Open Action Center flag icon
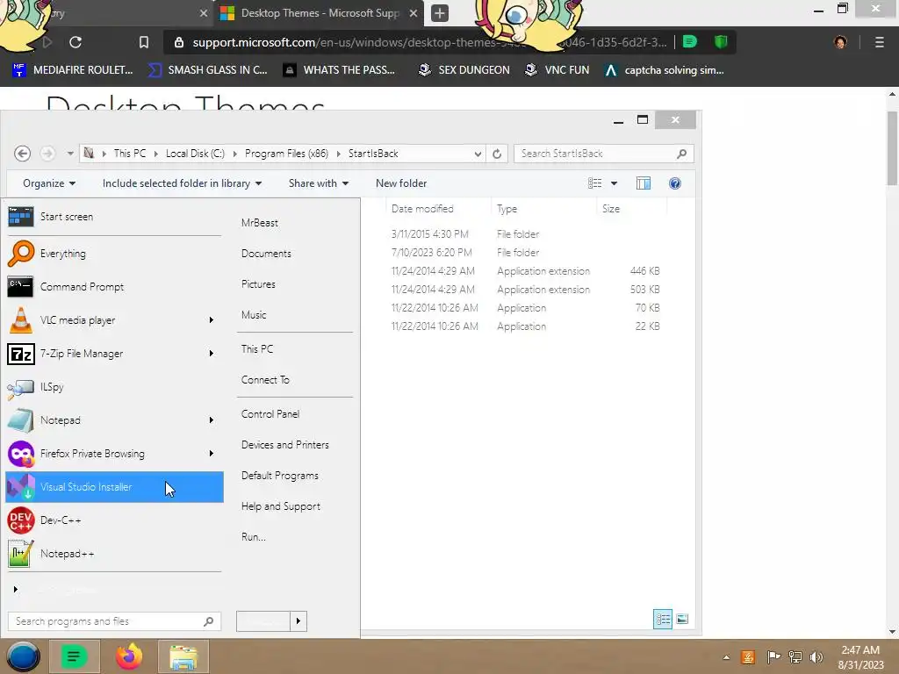The height and width of the screenshot is (674, 899). (773, 656)
